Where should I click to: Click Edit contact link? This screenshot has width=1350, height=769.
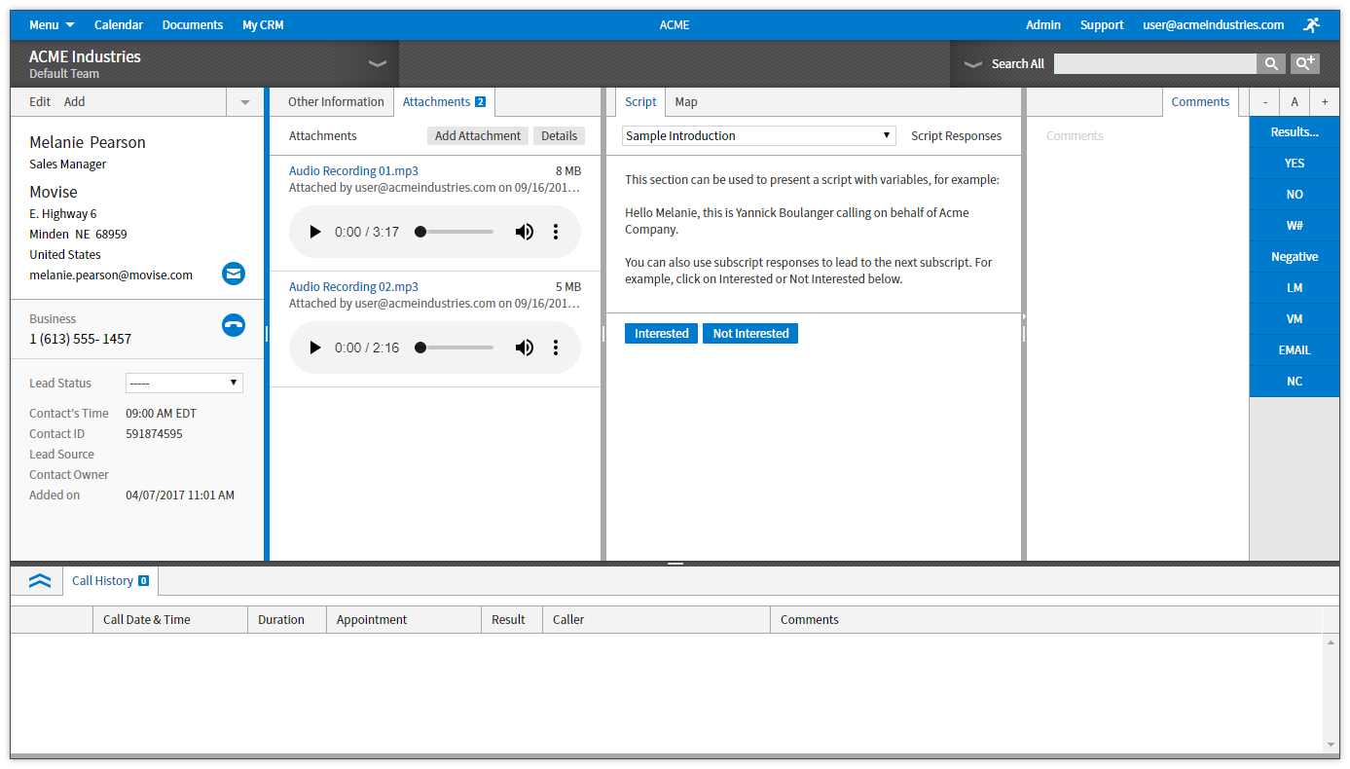pyautogui.click(x=40, y=102)
